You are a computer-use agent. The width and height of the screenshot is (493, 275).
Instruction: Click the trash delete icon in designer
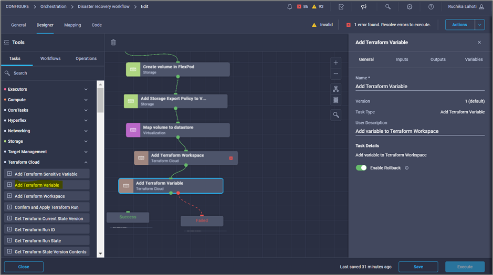point(113,43)
